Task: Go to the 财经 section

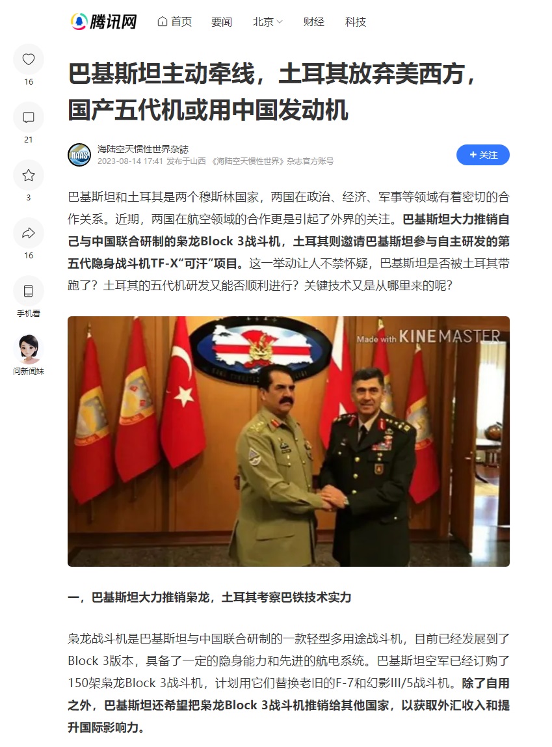Action: point(313,22)
